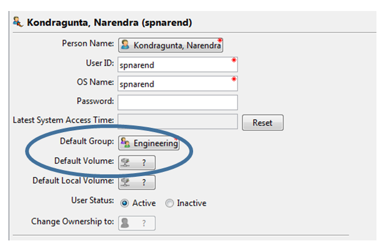
Task: Open the Engineering default group selector
Action: point(148,143)
